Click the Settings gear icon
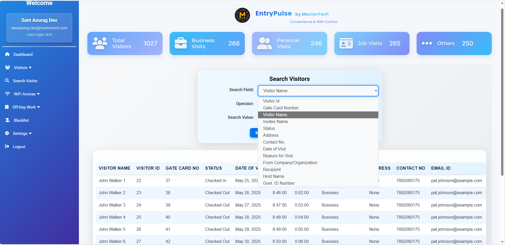 (x=7, y=133)
